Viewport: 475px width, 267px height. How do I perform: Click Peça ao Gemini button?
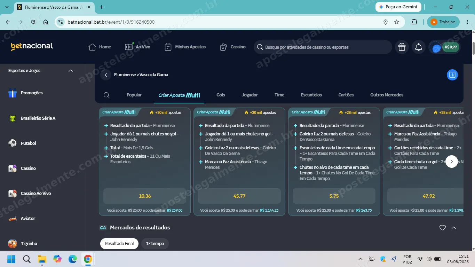(398, 7)
